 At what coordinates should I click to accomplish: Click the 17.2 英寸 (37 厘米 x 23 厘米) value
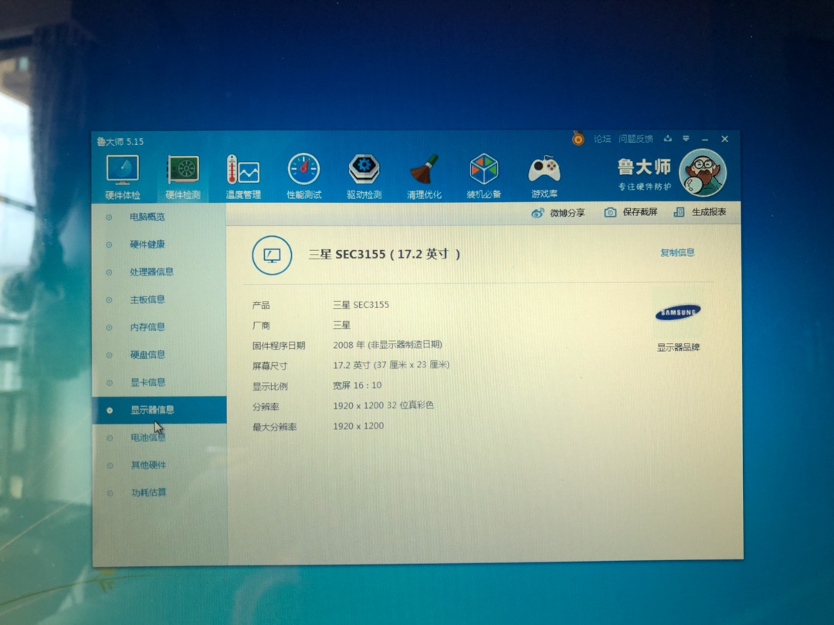click(x=392, y=365)
